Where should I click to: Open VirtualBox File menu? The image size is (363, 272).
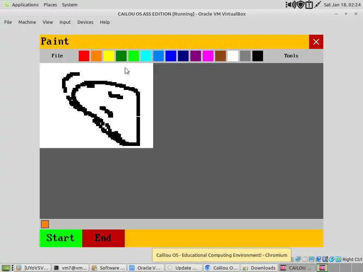pyautogui.click(x=8, y=22)
